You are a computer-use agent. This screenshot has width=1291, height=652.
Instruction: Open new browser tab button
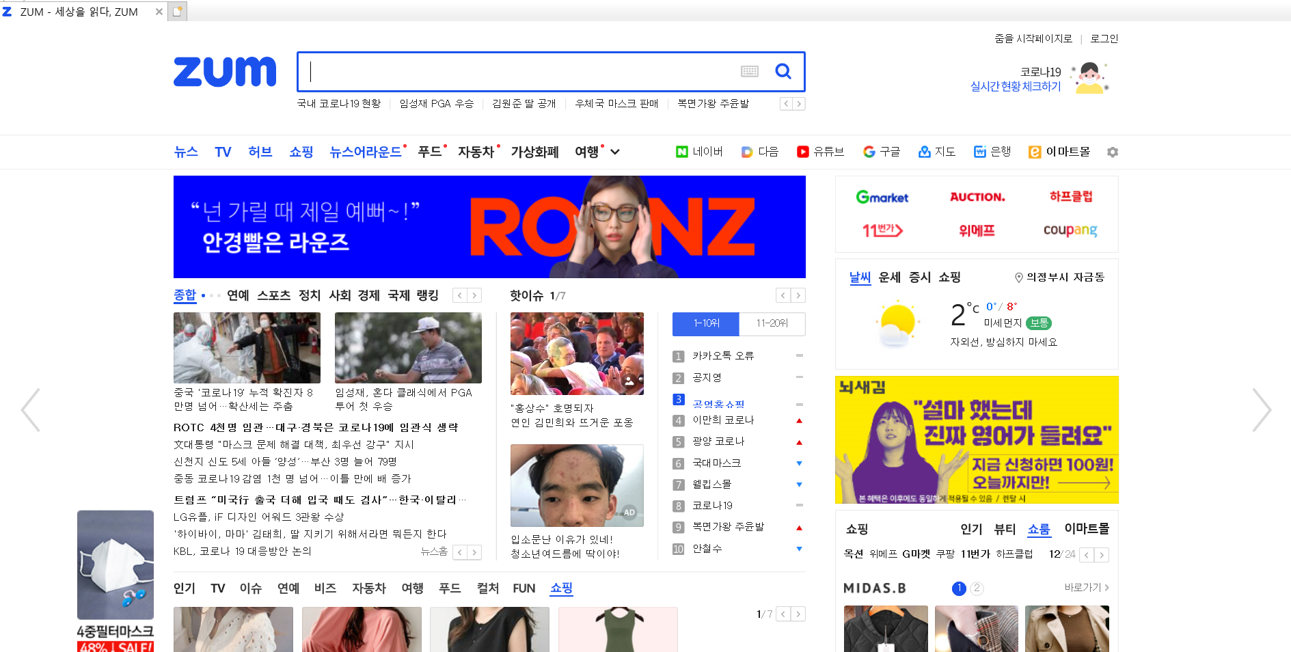[x=178, y=12]
